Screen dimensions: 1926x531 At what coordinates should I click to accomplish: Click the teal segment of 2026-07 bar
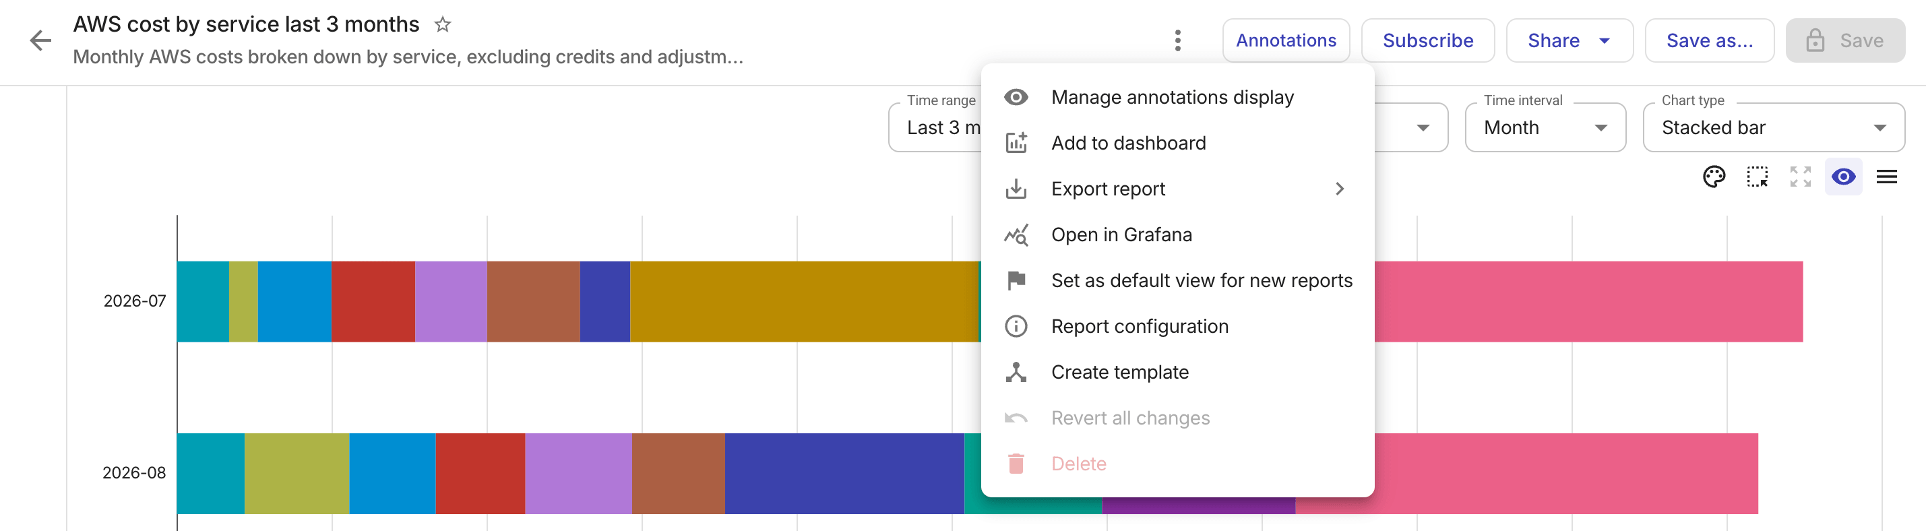click(204, 301)
